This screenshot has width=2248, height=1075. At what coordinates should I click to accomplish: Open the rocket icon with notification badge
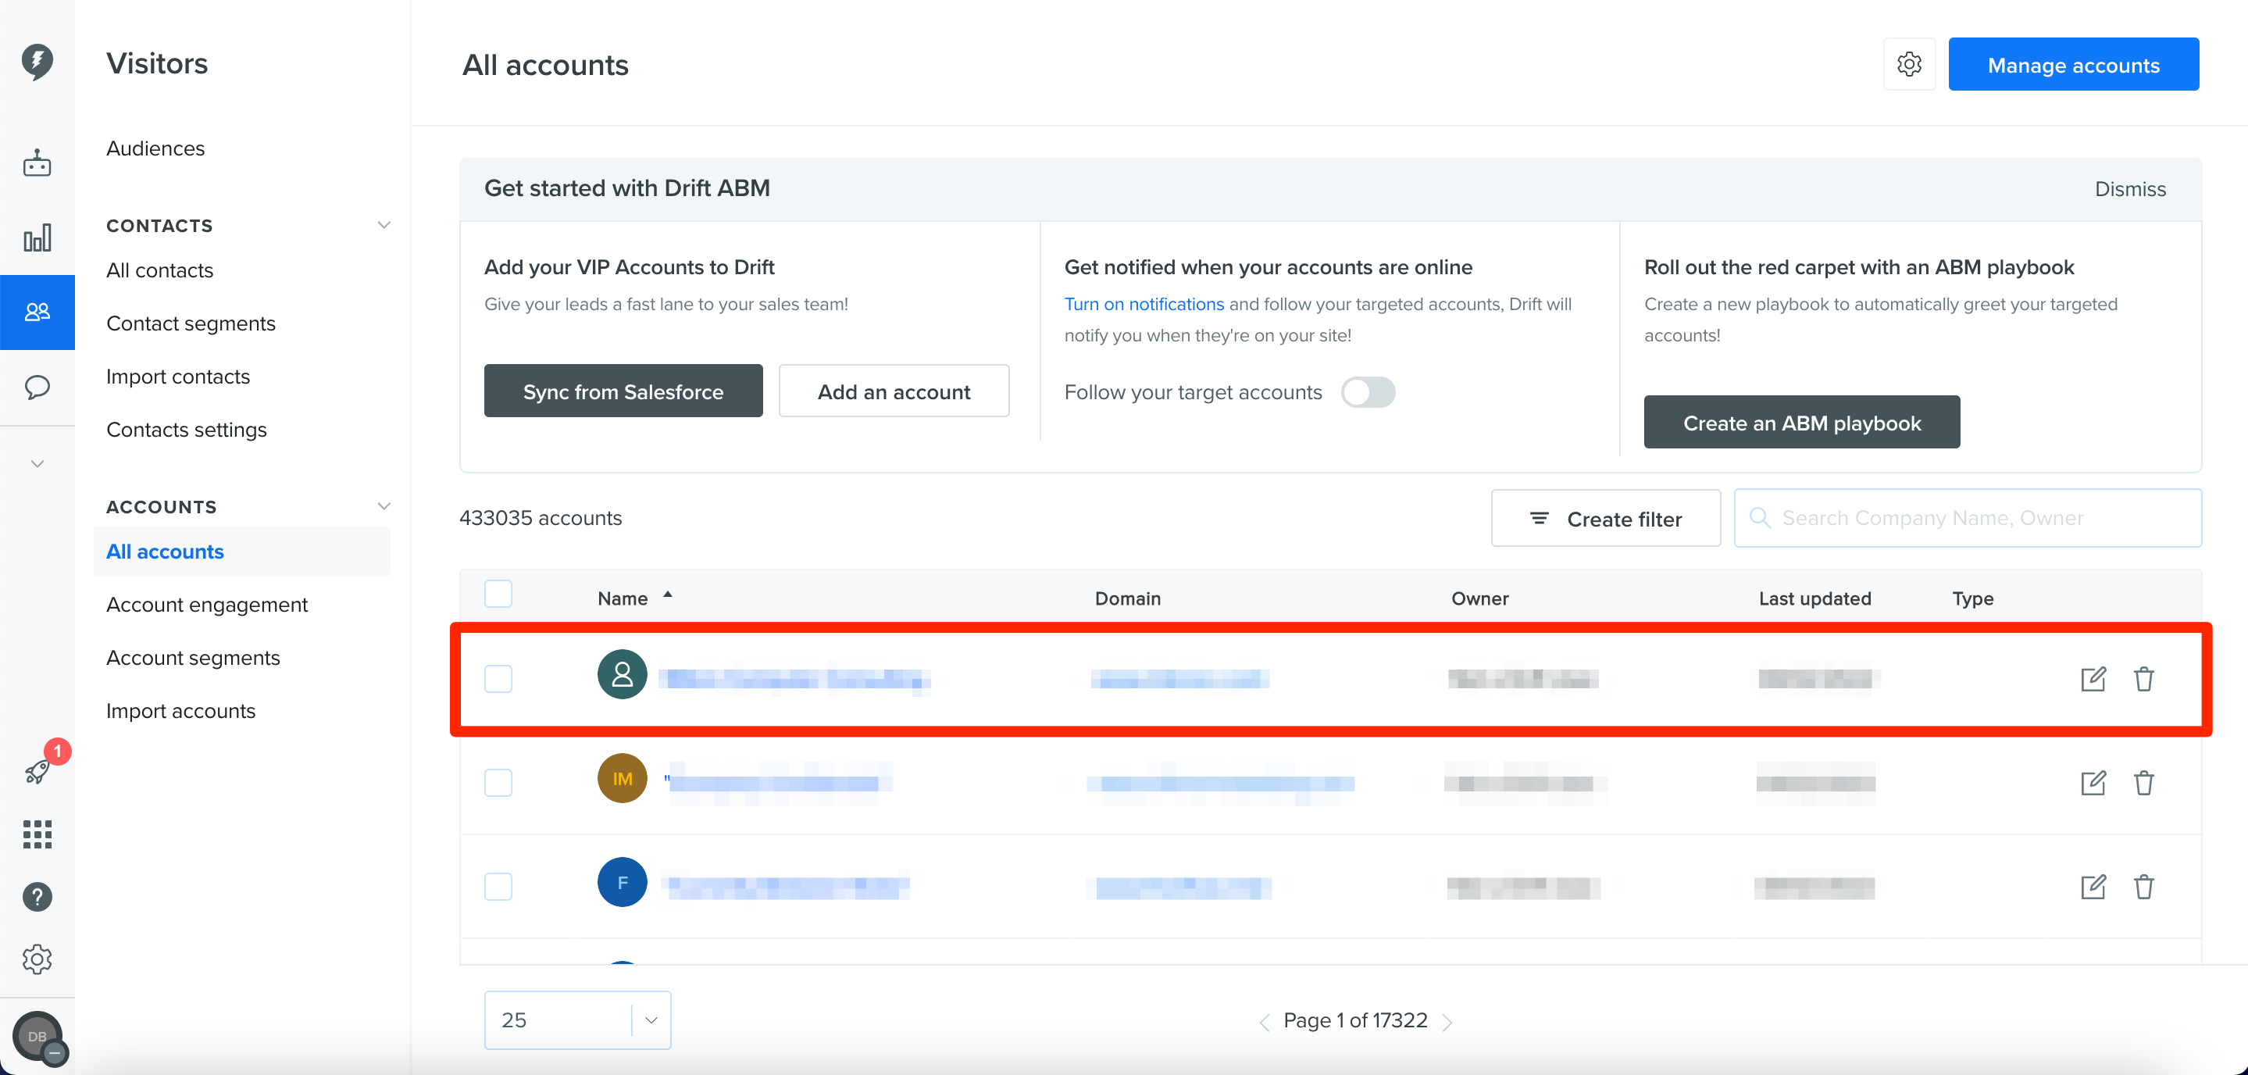(x=37, y=771)
